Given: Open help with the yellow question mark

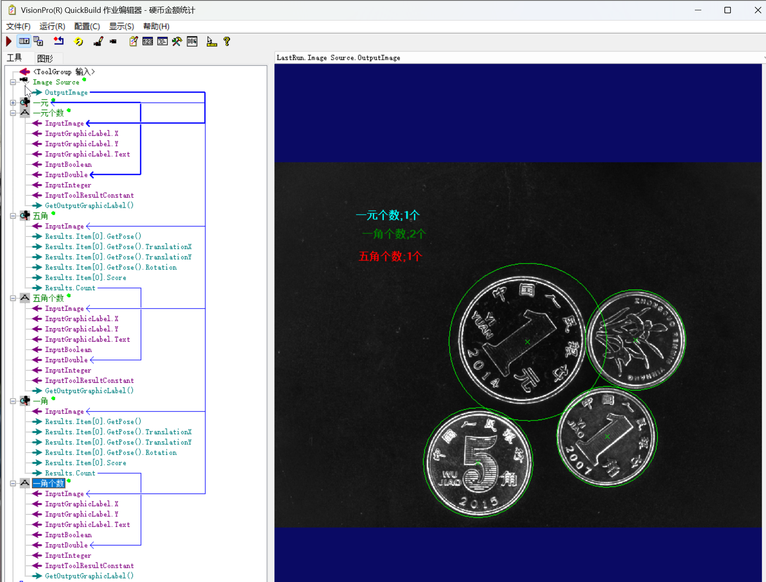Looking at the screenshot, I should 227,42.
